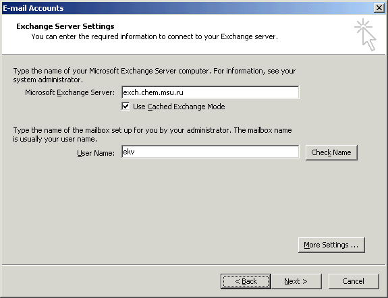Click the 'Exchange Server Settings' heading text
This screenshot has width=388, height=298.
65,26
